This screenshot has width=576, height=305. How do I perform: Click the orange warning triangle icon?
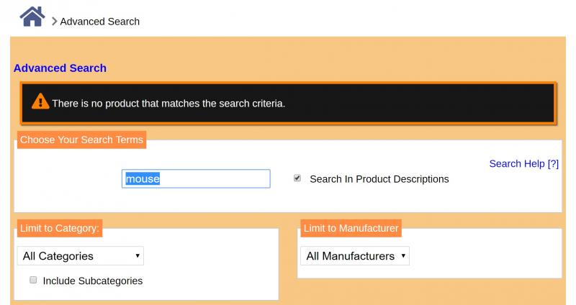point(40,101)
